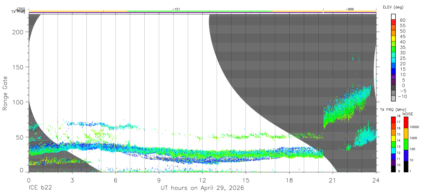Image resolution: width=423 pixels, height=195 pixels.
Task: Click the dark gray -5–0 degree ELEV swatch
Action: click(393, 88)
